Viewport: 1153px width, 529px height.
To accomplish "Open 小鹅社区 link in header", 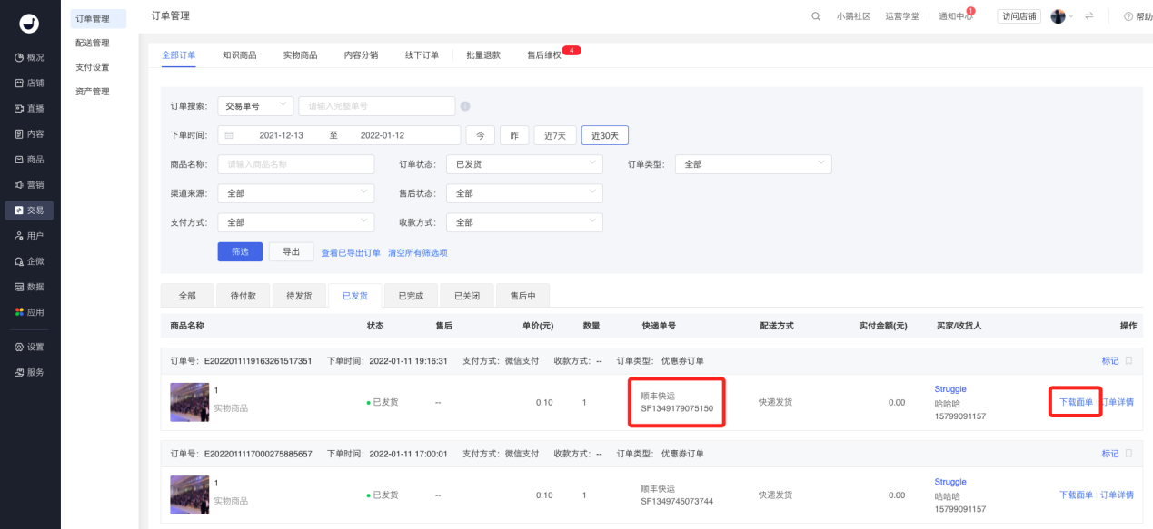I will point(853,16).
